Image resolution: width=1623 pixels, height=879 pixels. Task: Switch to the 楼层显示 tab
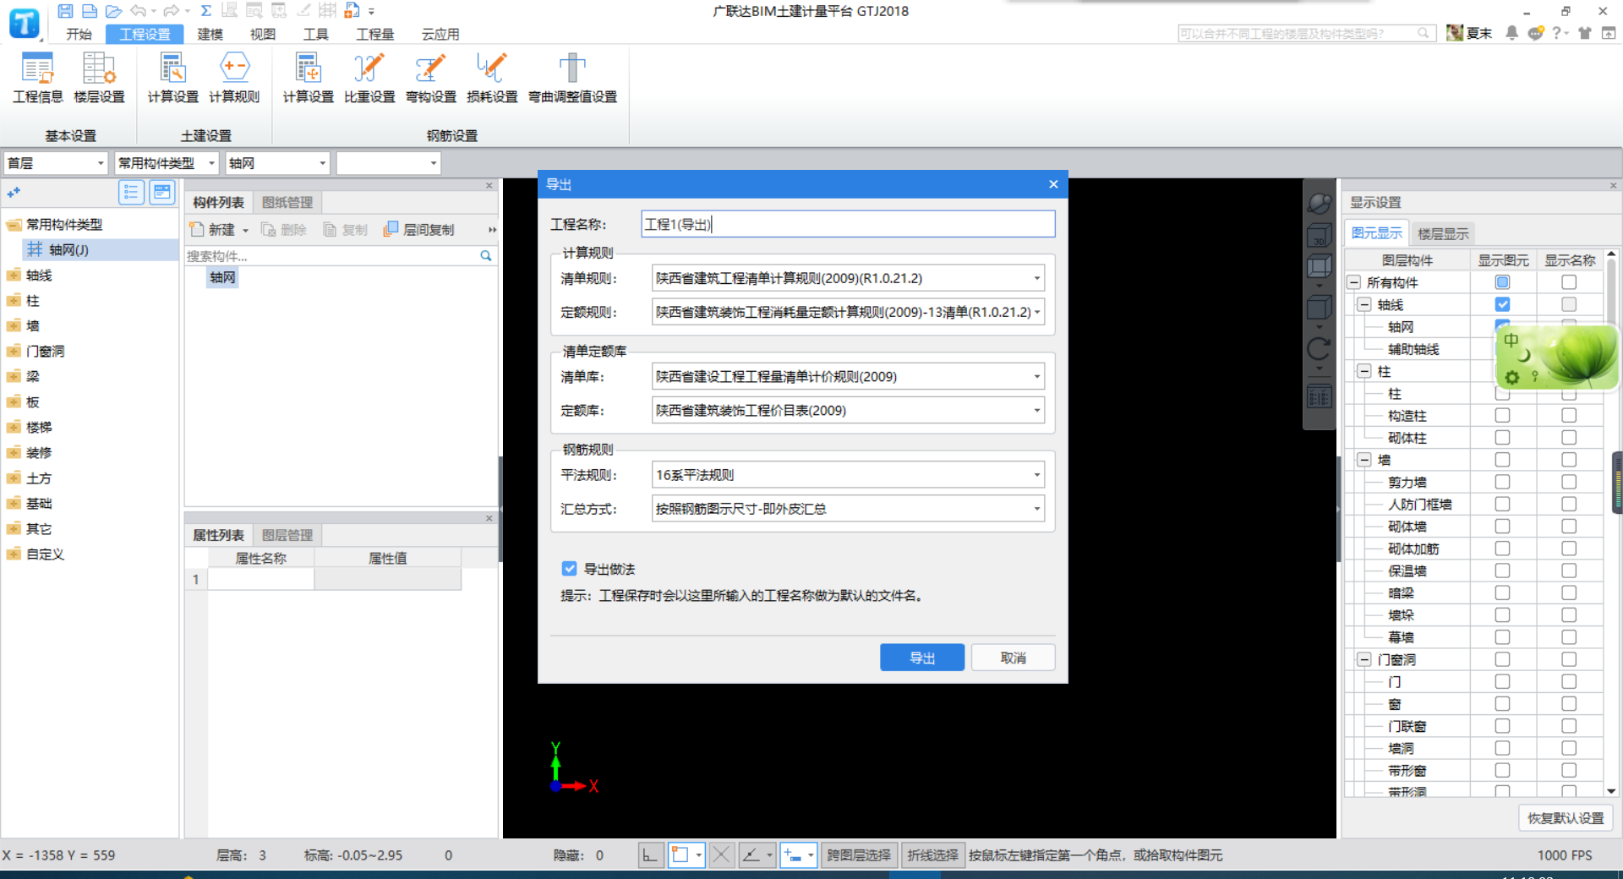[x=1443, y=233]
